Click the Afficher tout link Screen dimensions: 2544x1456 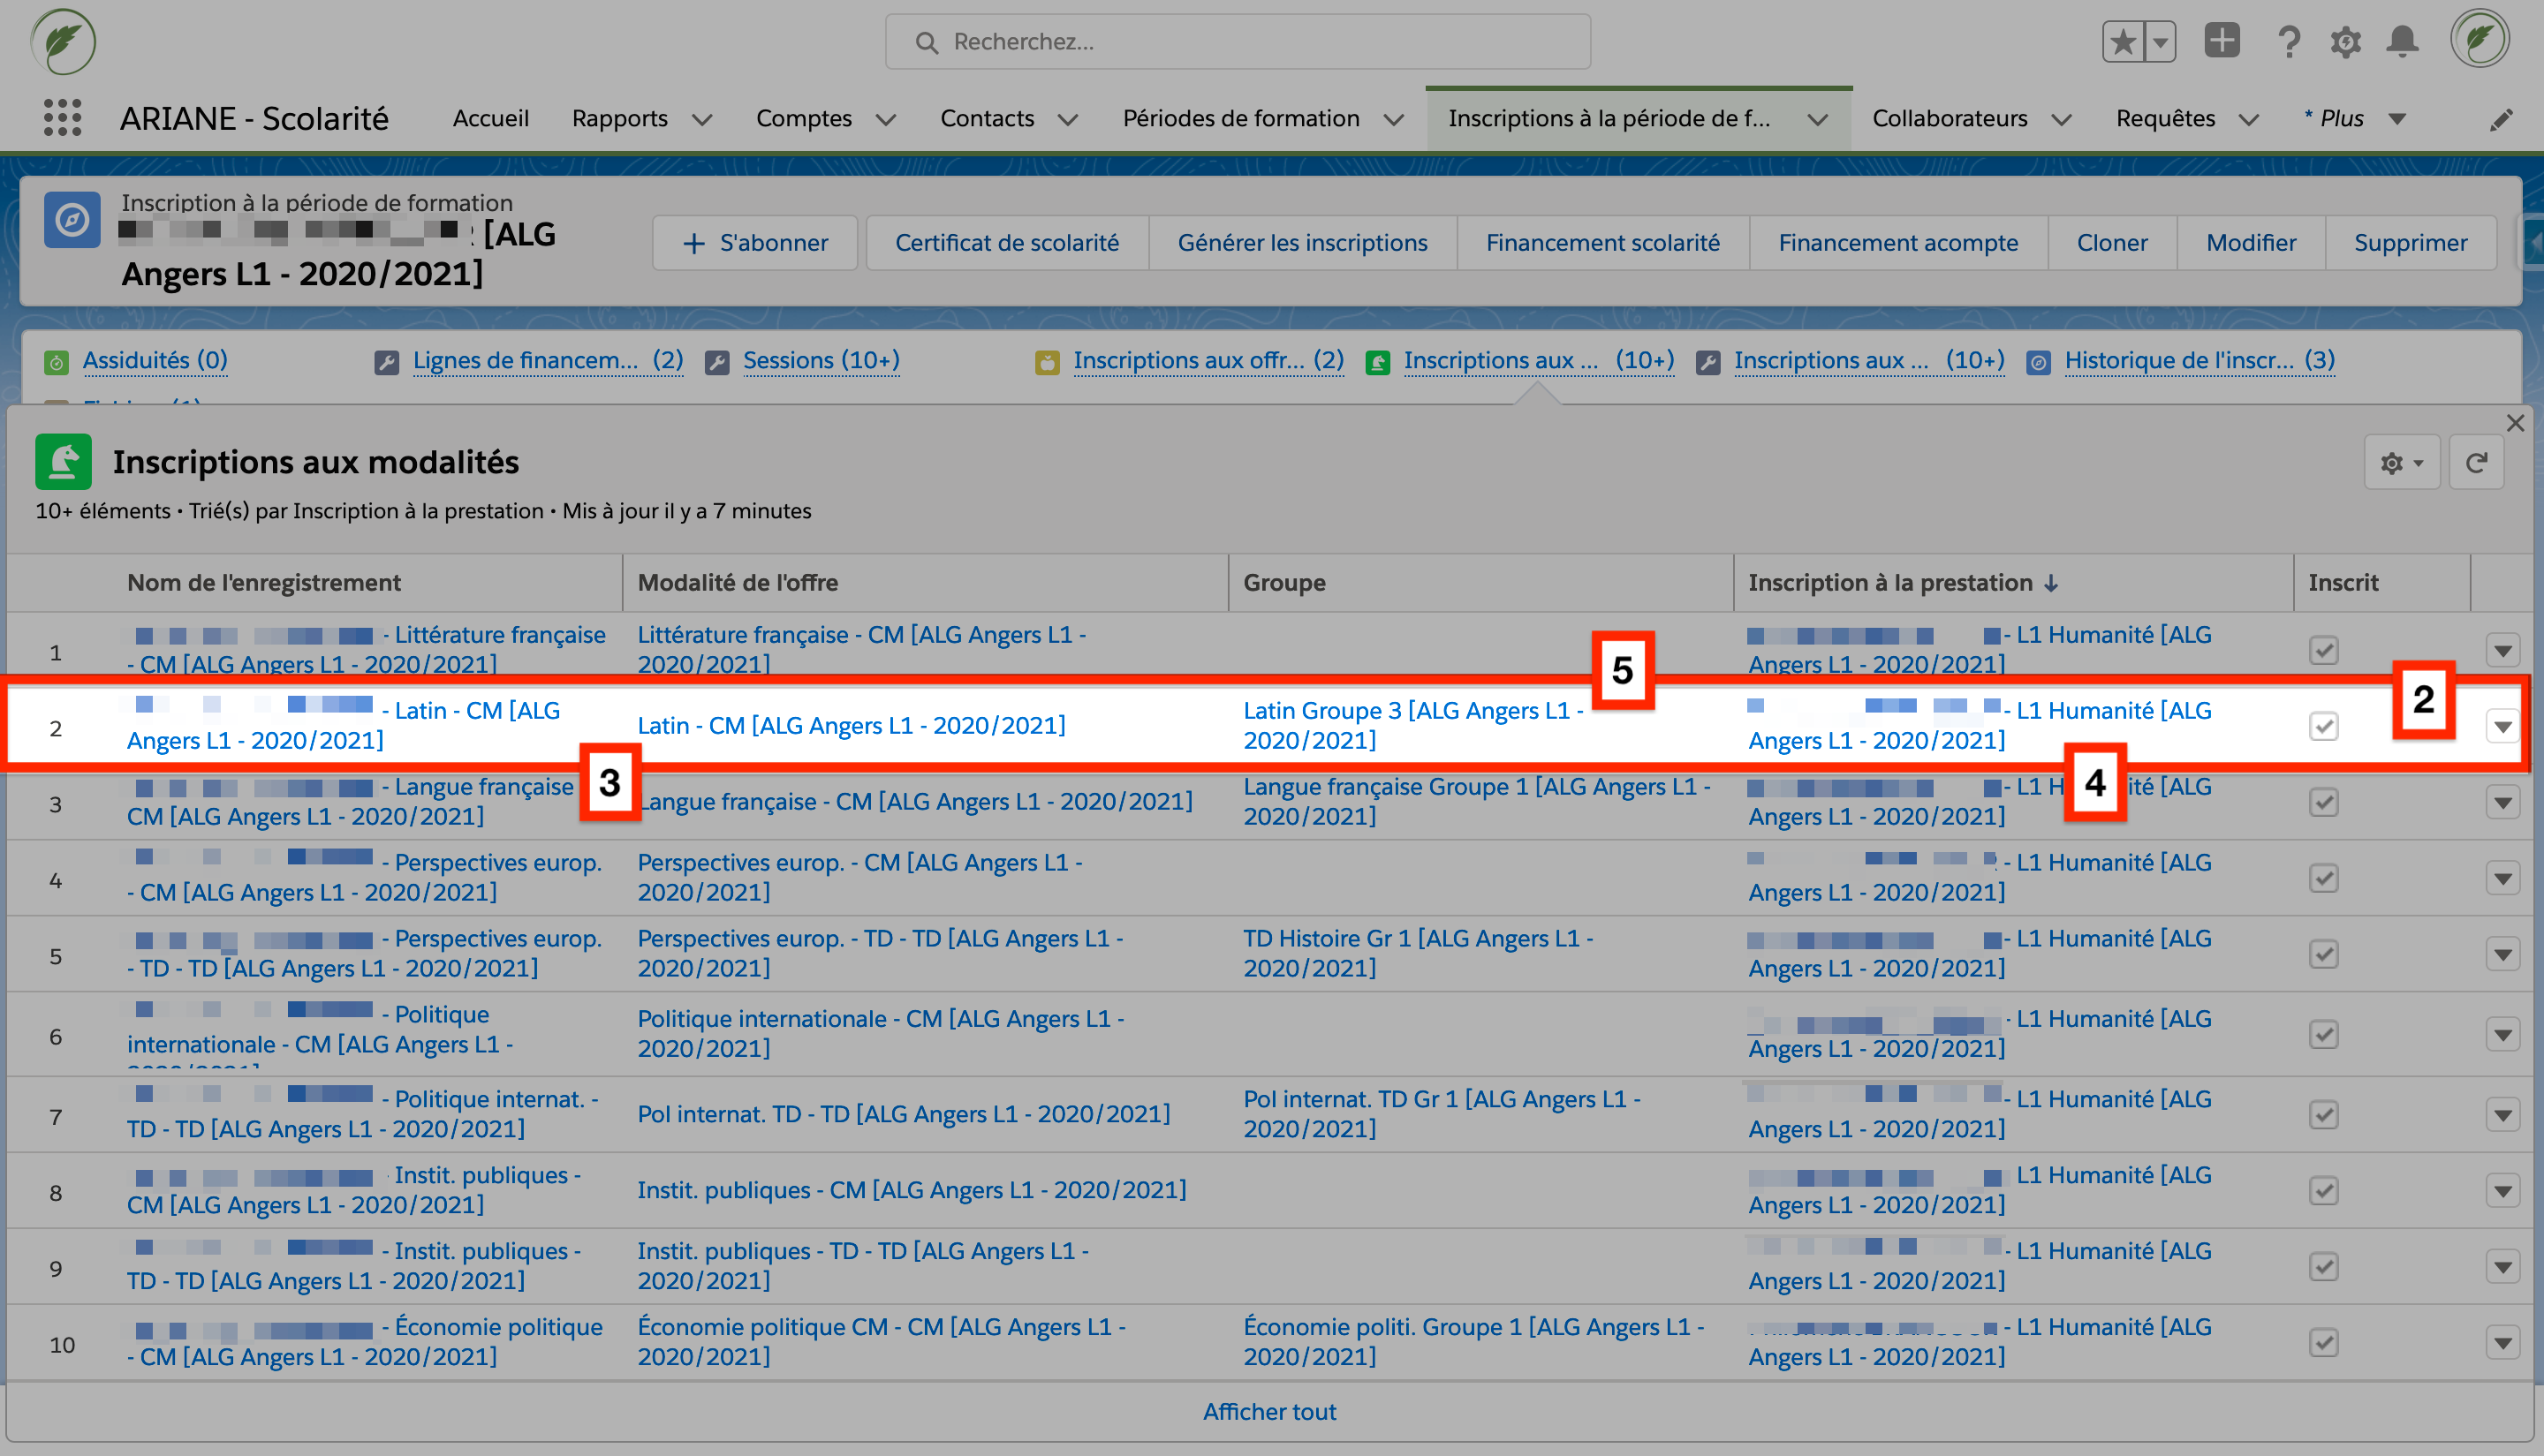point(1269,1411)
